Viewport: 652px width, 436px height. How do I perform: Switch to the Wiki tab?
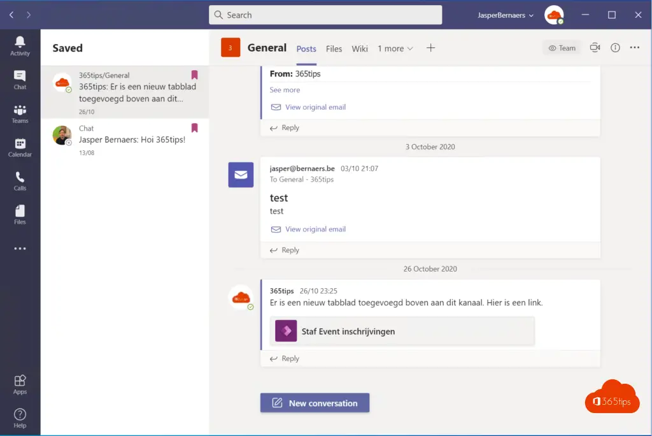[x=360, y=48]
